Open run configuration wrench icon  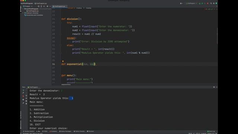[x=23, y=93]
